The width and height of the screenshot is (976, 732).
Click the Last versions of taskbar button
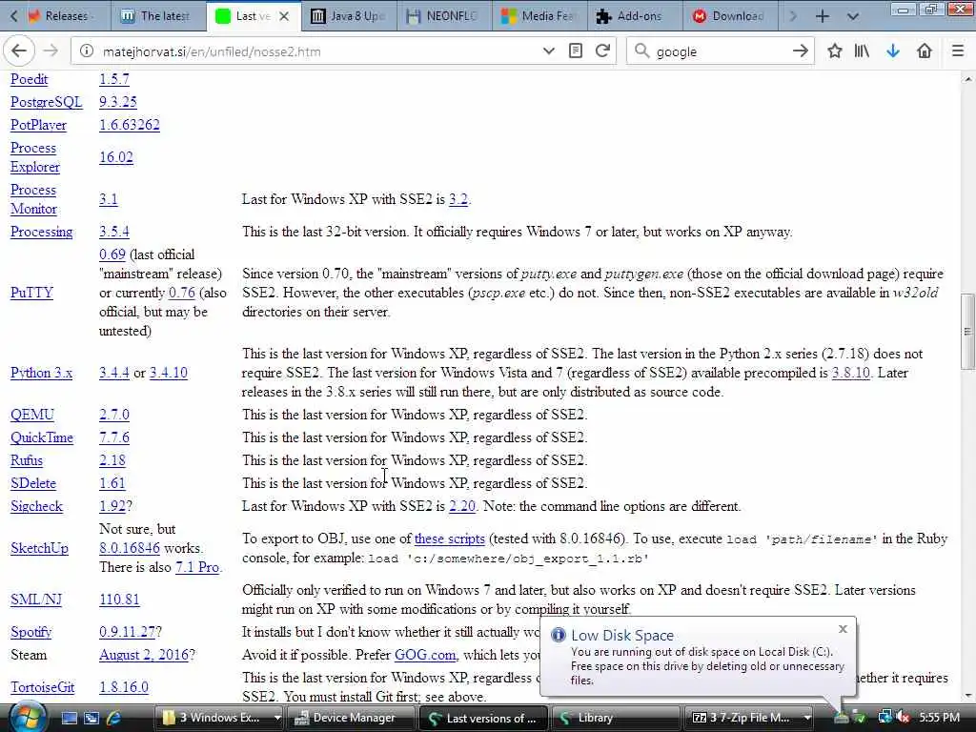click(483, 718)
